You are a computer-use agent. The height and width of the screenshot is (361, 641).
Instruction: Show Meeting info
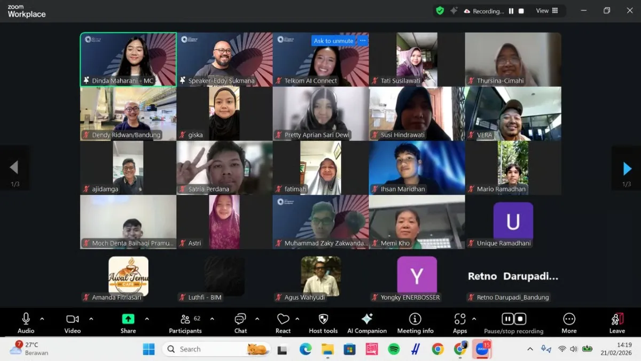click(415, 322)
